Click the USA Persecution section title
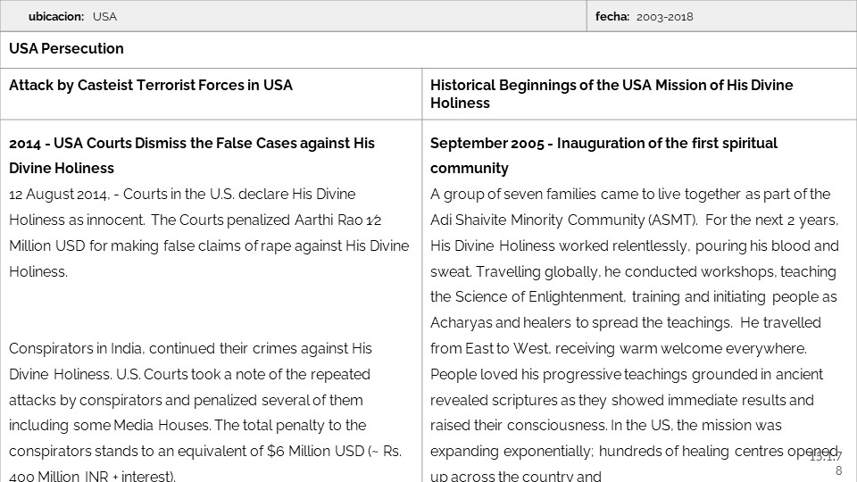Screen dimensions: 857x482 click(66, 49)
